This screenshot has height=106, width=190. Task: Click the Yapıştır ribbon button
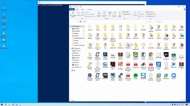coord(83,14)
